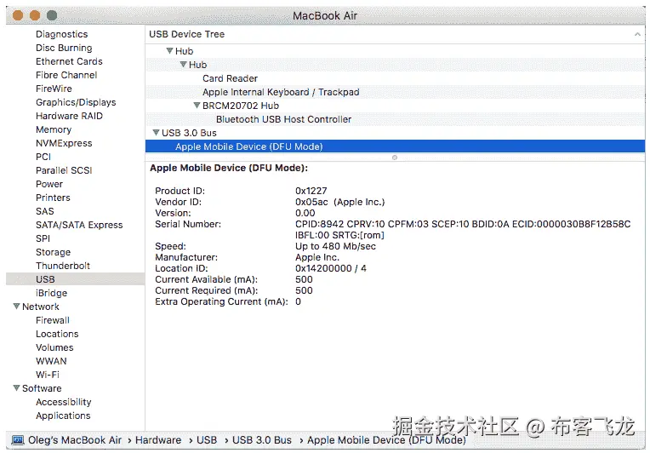The height and width of the screenshot is (453, 650).
Task: Select Fibre Channel in the sidebar
Action: point(66,75)
